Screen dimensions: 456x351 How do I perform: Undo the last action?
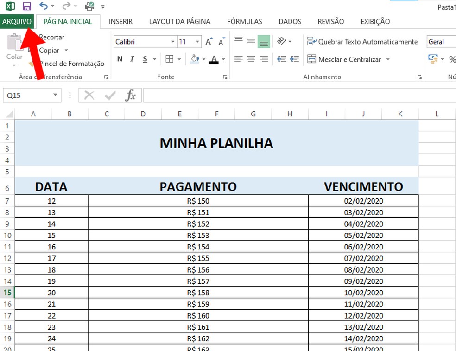pos(44,6)
